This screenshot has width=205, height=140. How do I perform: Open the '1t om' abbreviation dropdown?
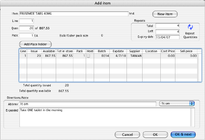177,103
